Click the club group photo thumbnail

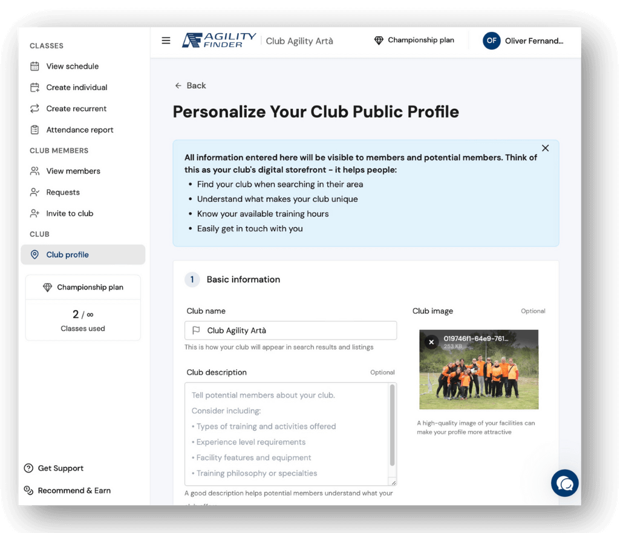479,369
